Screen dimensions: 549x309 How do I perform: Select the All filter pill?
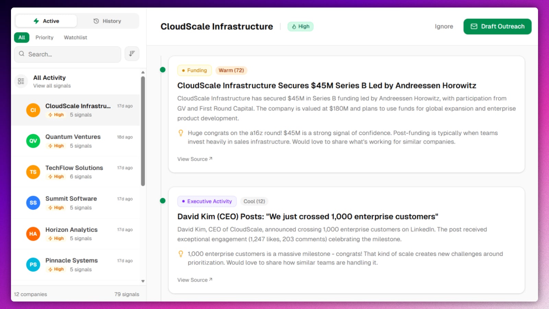(x=22, y=37)
